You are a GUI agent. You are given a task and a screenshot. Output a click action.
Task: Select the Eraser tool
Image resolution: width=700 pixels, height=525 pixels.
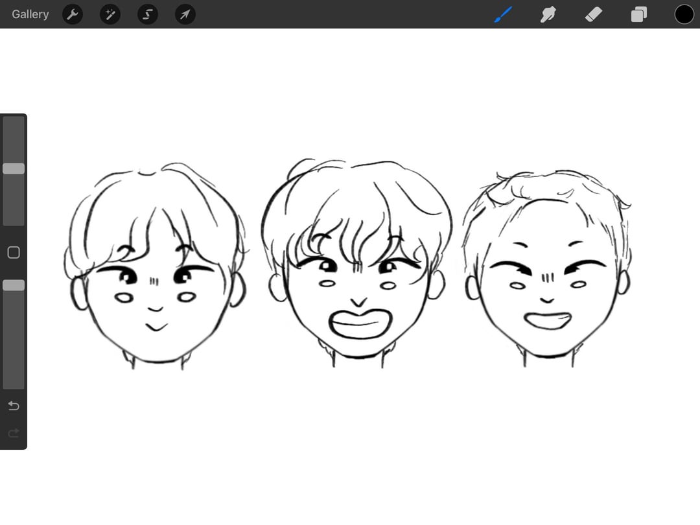(594, 14)
